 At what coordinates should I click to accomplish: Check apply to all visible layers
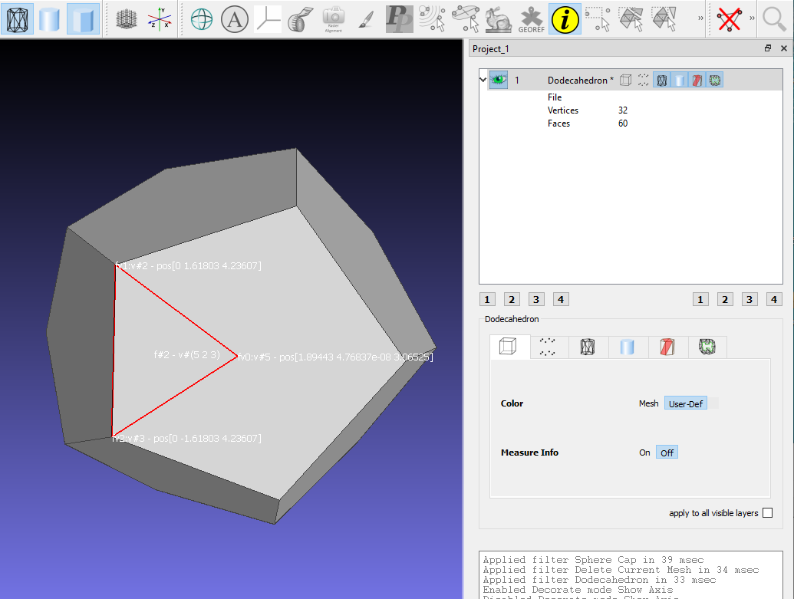pyautogui.click(x=768, y=513)
